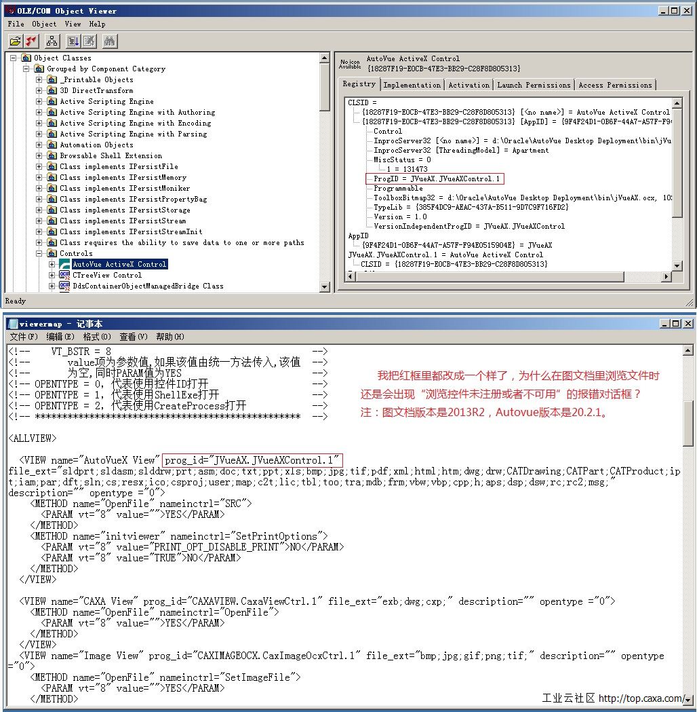Click the binoculars toolbar icon
The image size is (697, 712).
[109, 41]
